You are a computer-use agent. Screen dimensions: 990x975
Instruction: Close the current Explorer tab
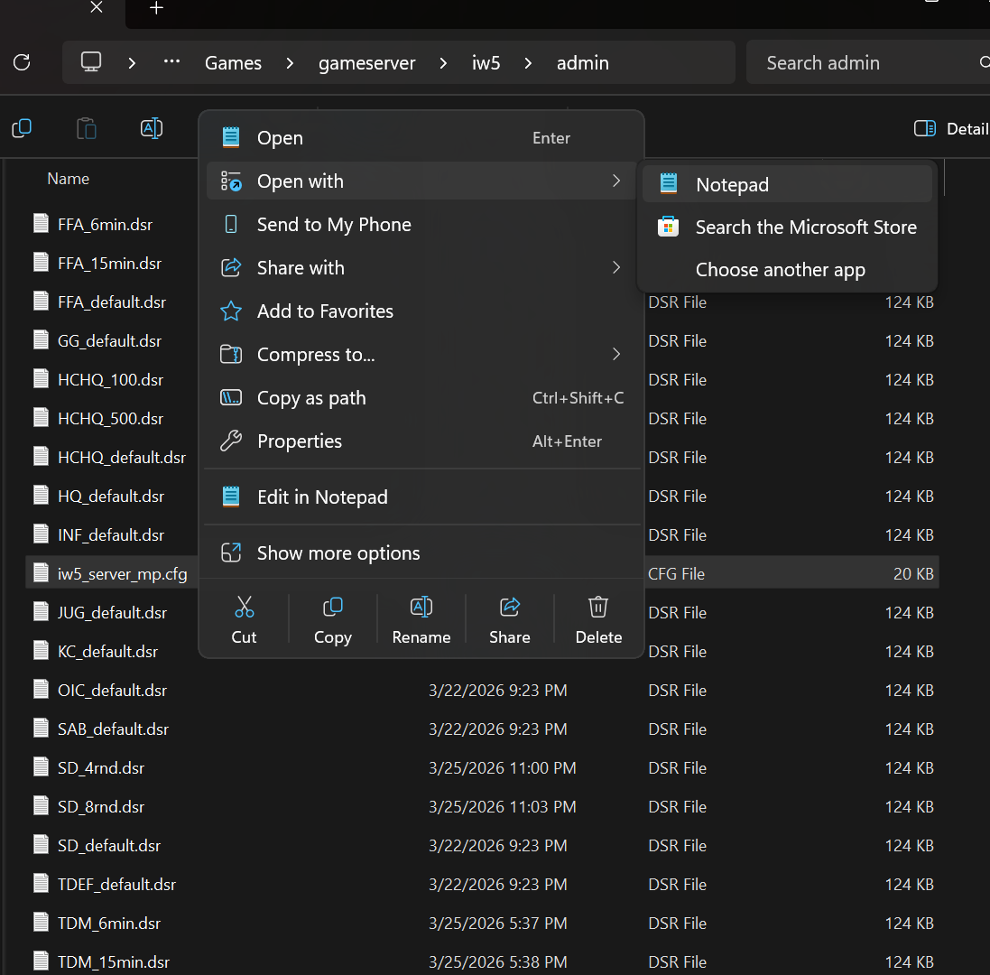point(97,7)
